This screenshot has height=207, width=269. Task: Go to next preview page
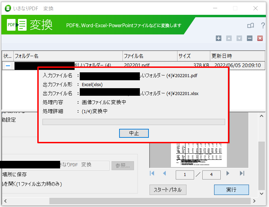(228, 173)
